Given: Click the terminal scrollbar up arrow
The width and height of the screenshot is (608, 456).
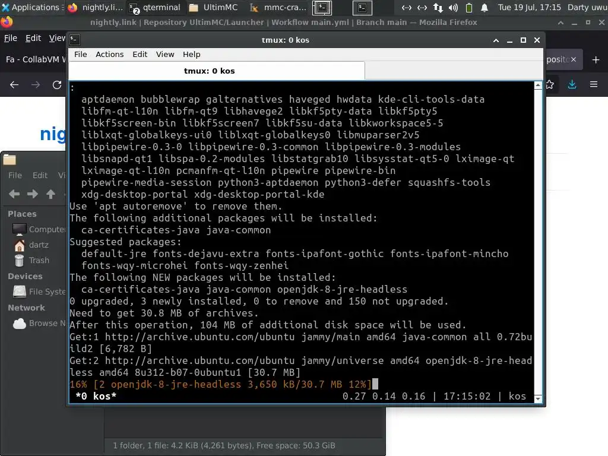Looking at the screenshot, I should point(538,85).
